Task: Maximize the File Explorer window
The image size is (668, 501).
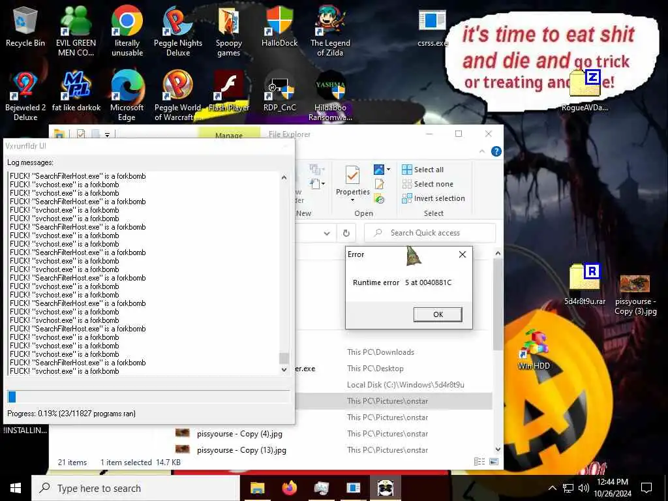Action: 459,134
